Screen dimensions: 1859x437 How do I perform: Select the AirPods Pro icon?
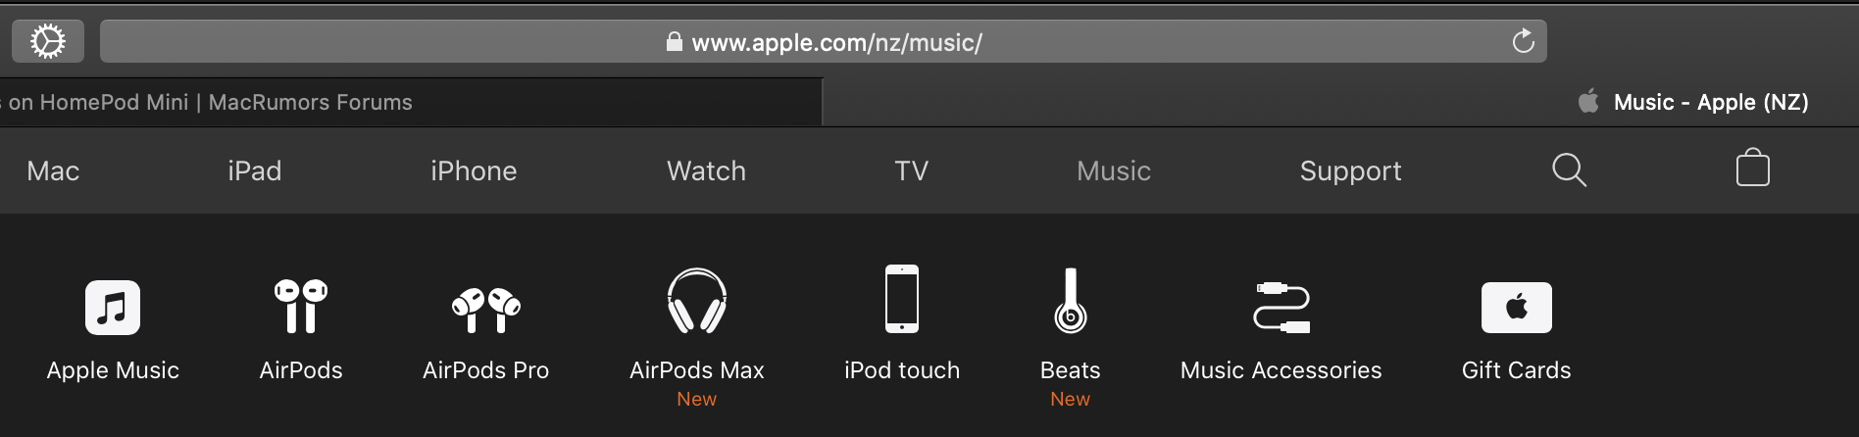pos(486,310)
